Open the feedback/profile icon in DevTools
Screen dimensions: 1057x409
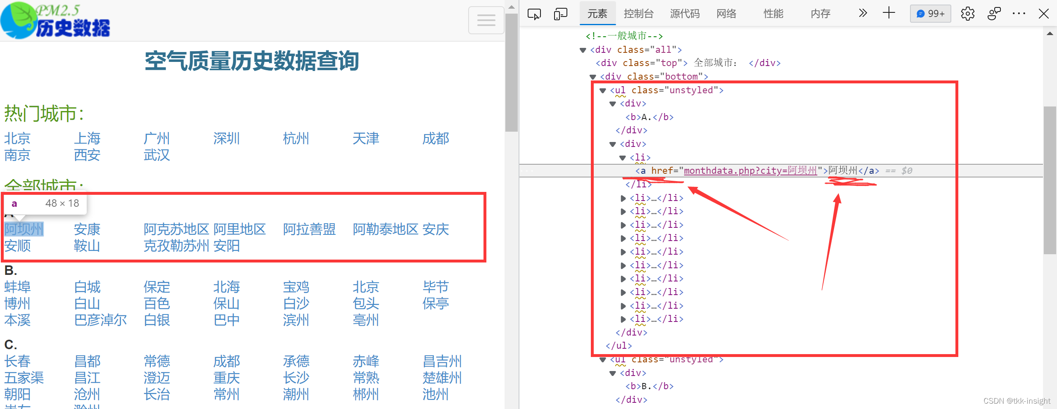point(994,14)
